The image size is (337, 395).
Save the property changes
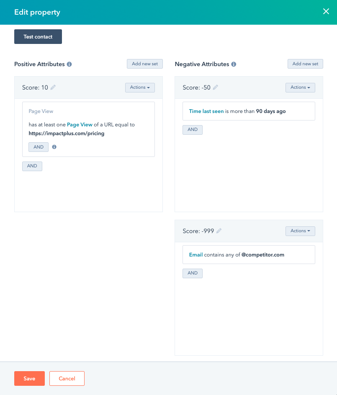[29, 378]
